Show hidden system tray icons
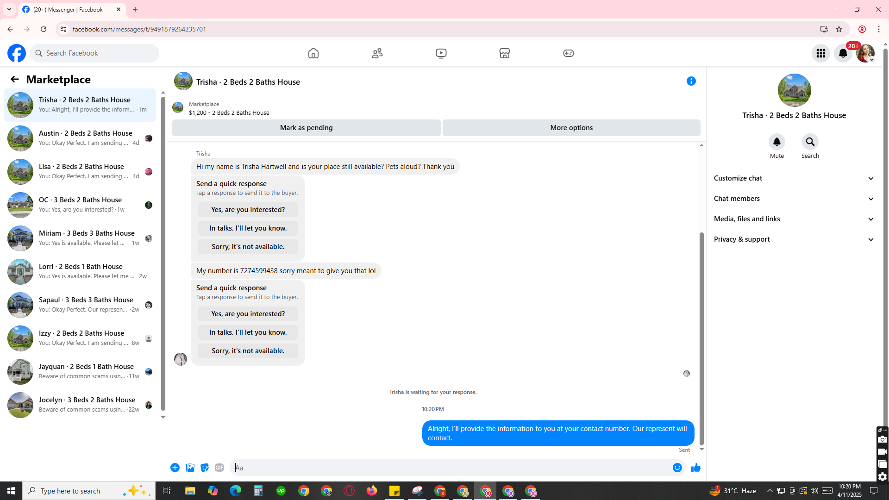 coord(770,491)
